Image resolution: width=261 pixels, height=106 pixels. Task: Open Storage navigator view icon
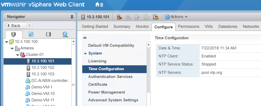(48, 34)
